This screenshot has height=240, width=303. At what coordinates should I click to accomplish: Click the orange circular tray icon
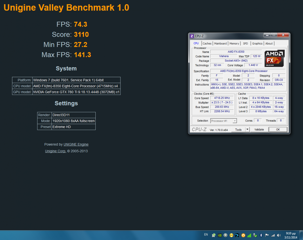(243, 235)
